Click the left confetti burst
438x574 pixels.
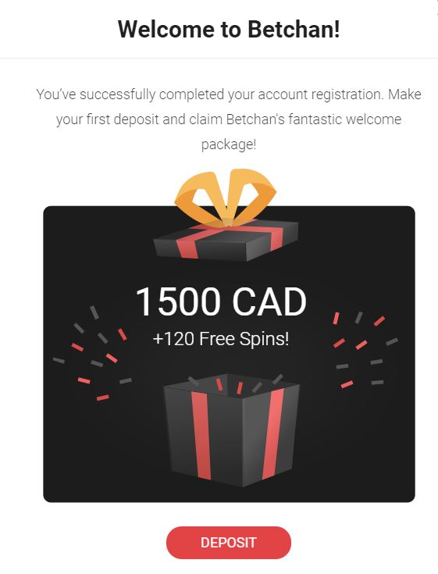pyautogui.click(x=92, y=353)
